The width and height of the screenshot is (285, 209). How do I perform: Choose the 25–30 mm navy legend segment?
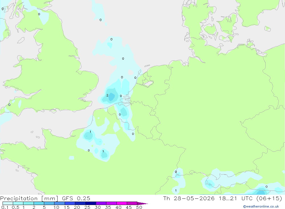tap(91, 203)
